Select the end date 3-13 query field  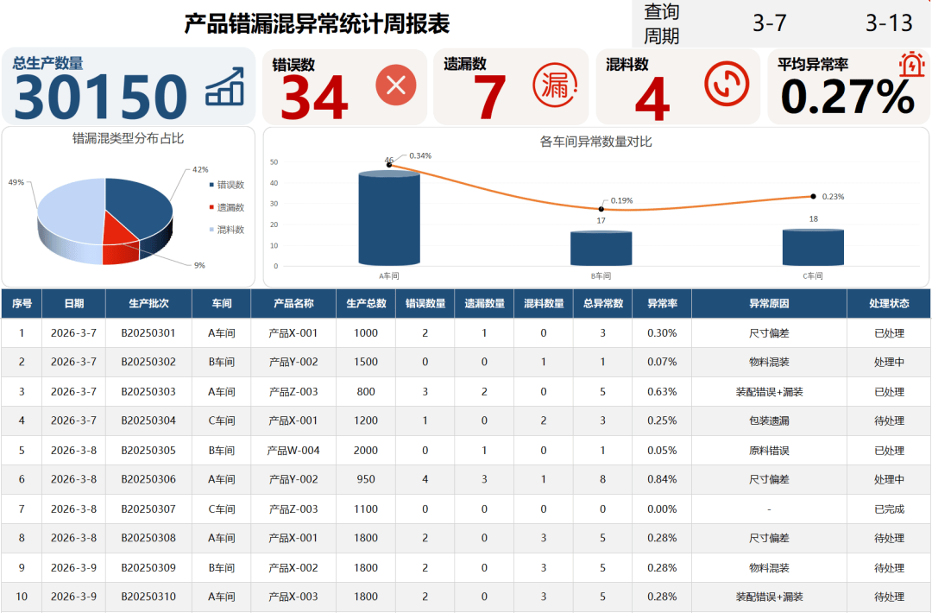[888, 23]
